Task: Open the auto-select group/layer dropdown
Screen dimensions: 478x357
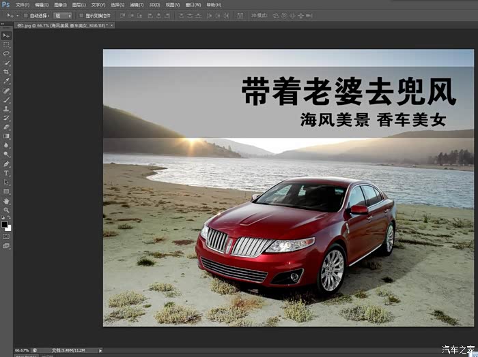Action: 62,15
